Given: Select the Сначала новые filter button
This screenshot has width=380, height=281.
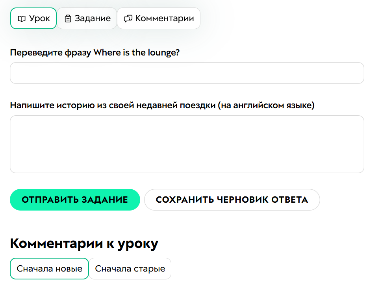Looking at the screenshot, I should pos(49,268).
